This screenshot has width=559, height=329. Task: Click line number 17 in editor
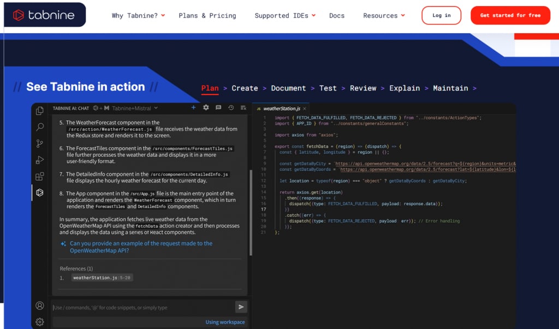(264, 209)
